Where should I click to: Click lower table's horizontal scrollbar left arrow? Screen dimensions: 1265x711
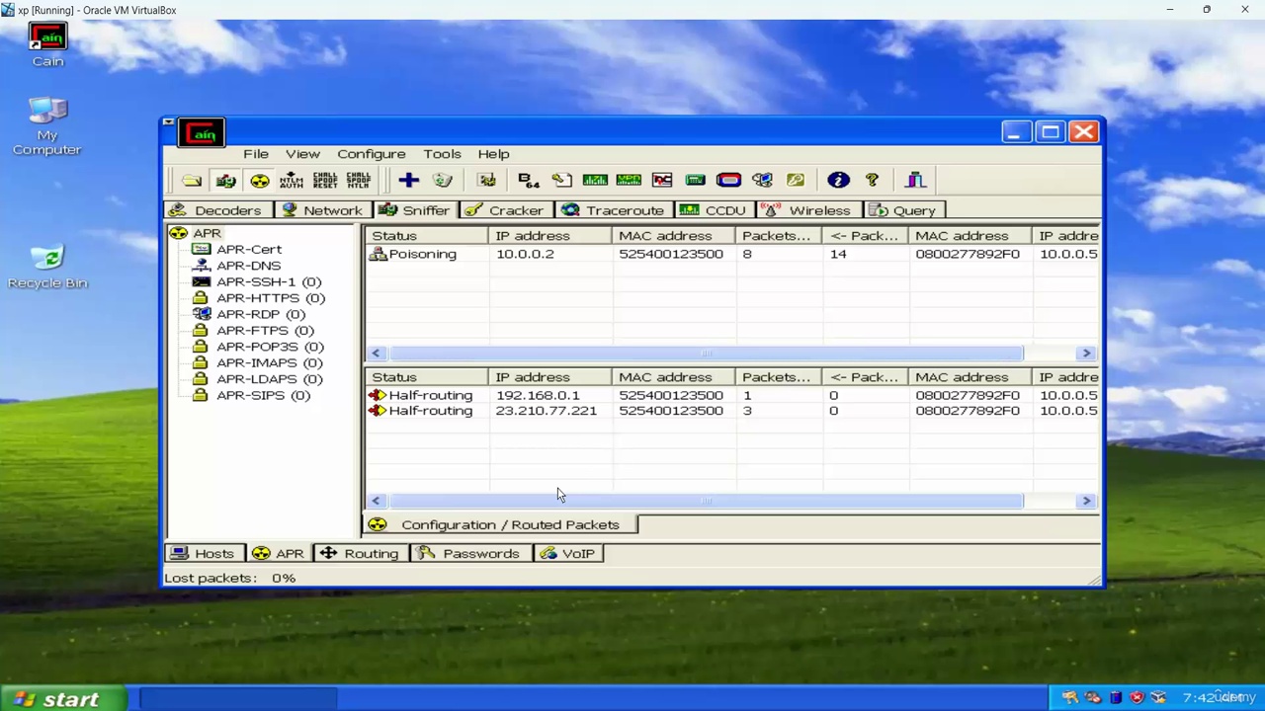click(376, 501)
